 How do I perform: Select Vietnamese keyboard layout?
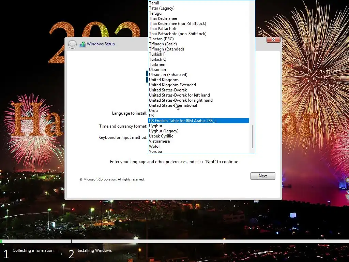tap(199, 141)
